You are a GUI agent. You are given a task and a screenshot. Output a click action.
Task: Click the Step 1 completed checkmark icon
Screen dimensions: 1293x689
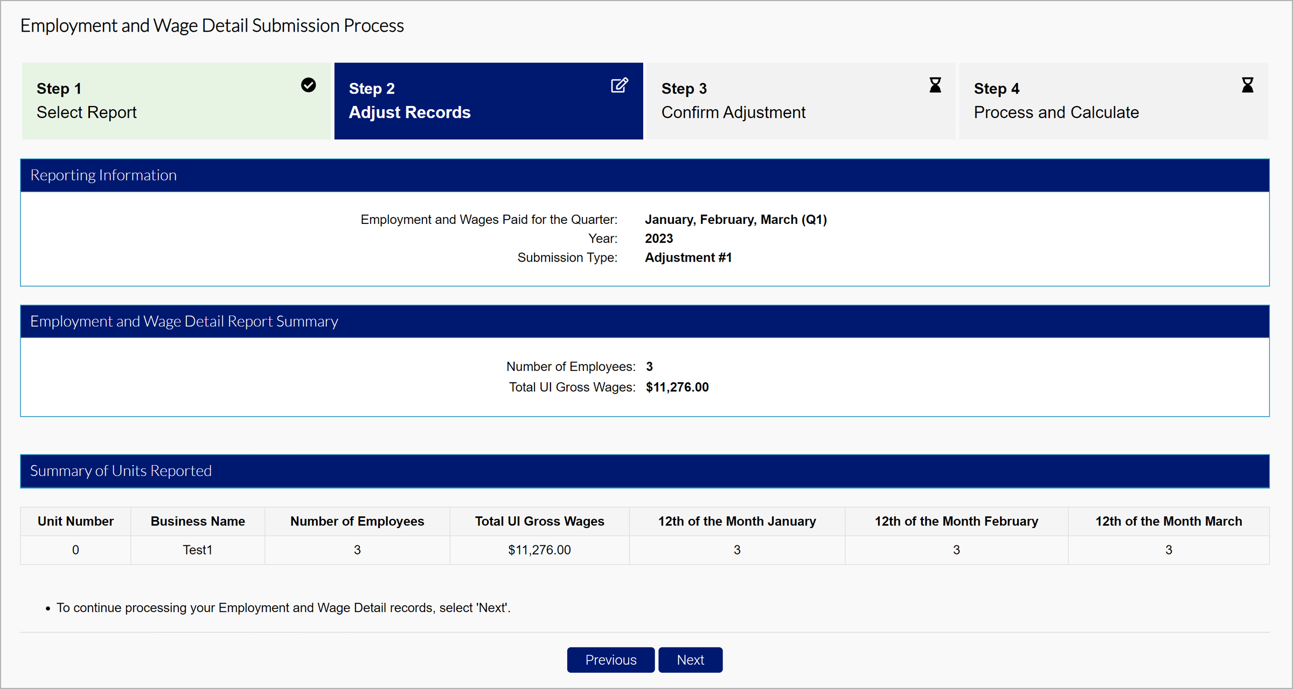click(x=308, y=85)
